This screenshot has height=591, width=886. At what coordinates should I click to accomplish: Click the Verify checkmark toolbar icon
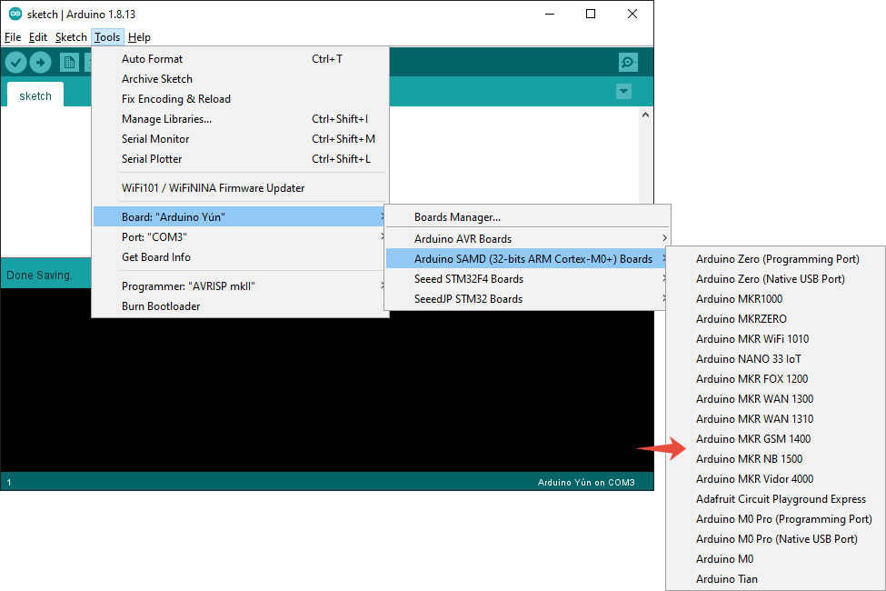[x=16, y=62]
